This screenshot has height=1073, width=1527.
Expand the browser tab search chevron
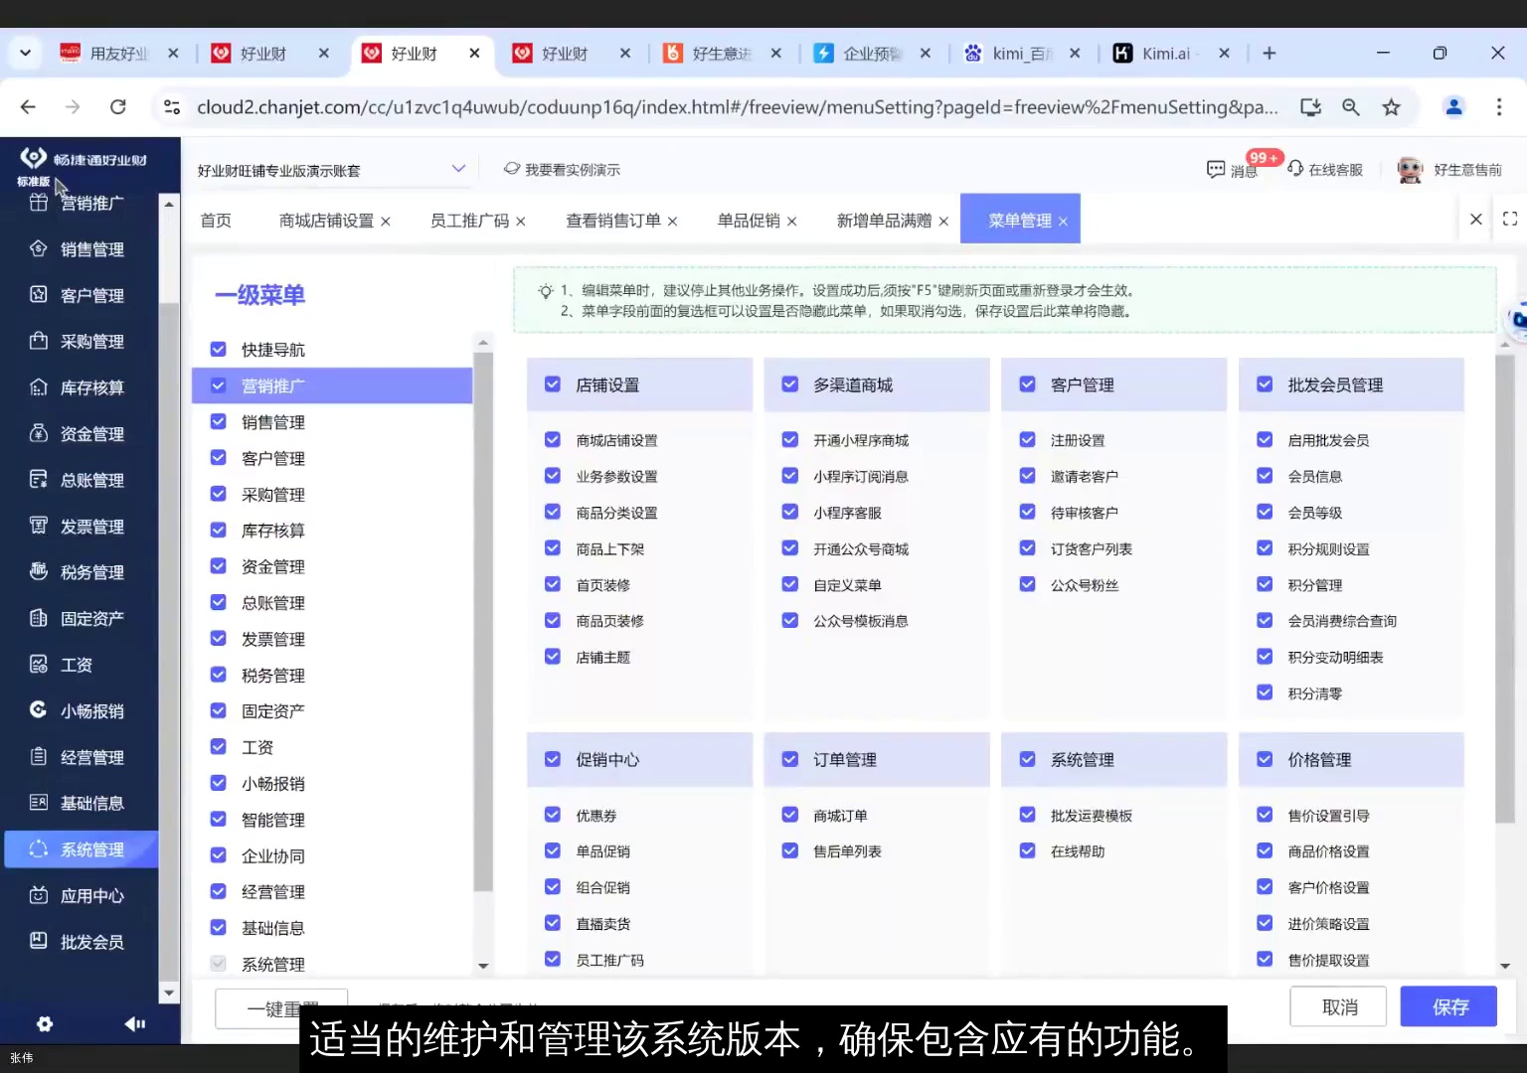[24, 53]
